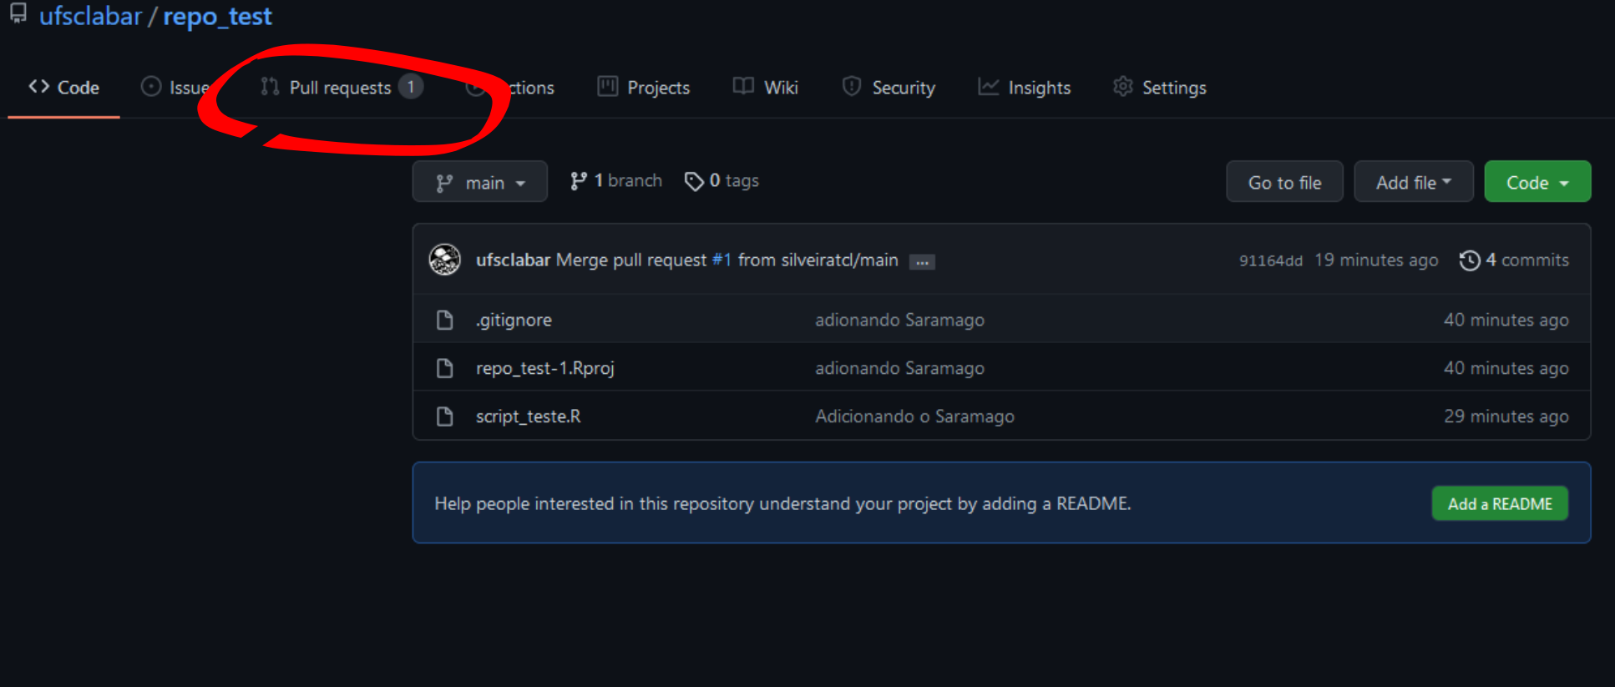Click the 29 minutes ago timestamp
1615x687 pixels.
(1506, 416)
